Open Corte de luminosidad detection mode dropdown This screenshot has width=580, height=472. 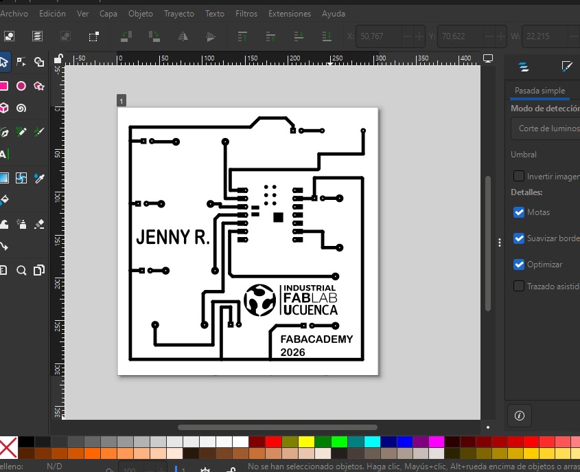pyautogui.click(x=546, y=128)
